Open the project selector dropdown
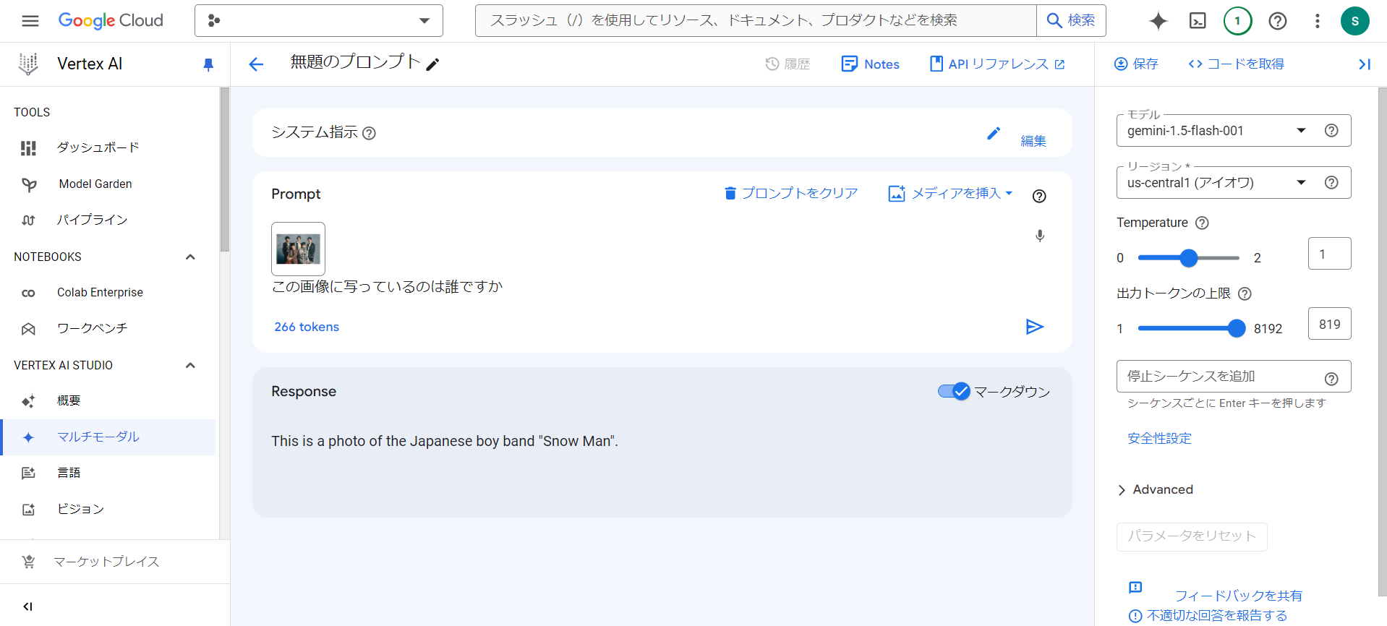 point(319,21)
